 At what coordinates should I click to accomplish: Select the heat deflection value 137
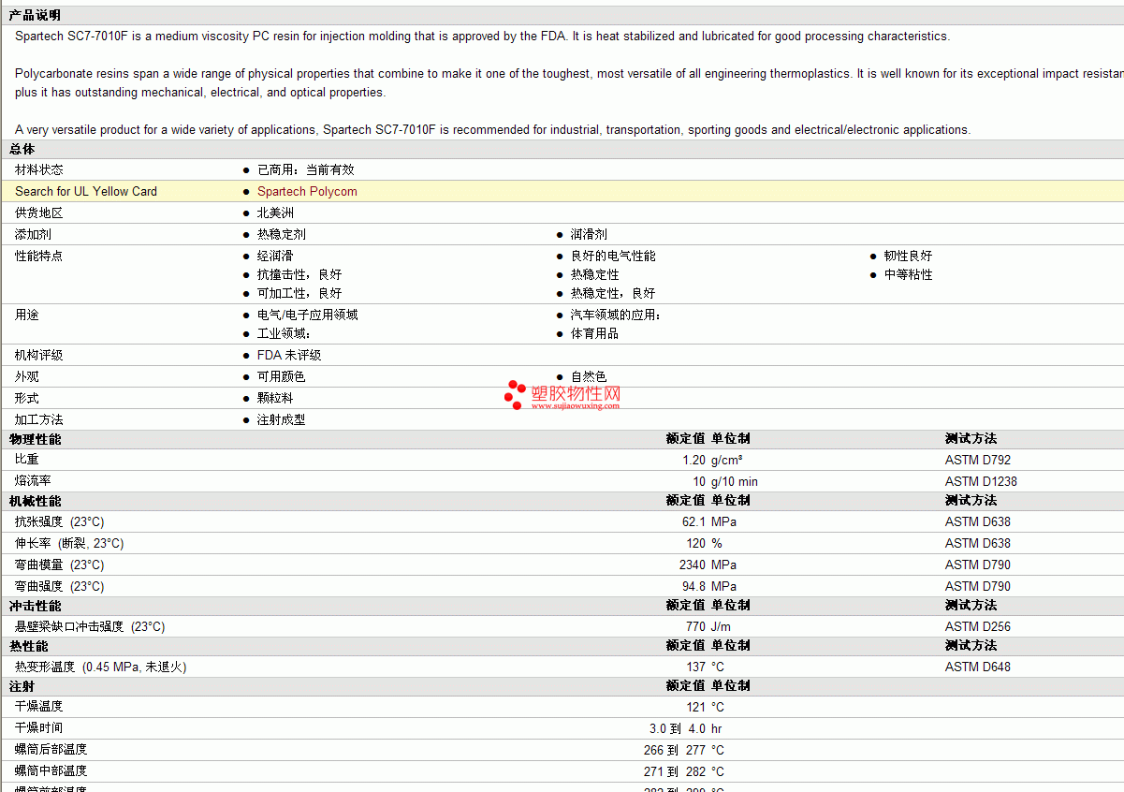tap(695, 667)
